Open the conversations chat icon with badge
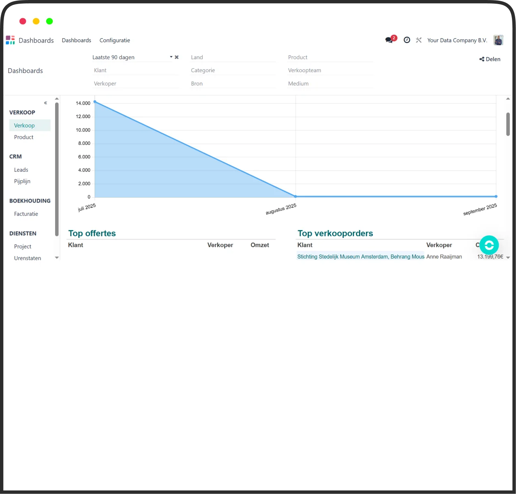Image resolution: width=516 pixels, height=494 pixels. (x=390, y=40)
